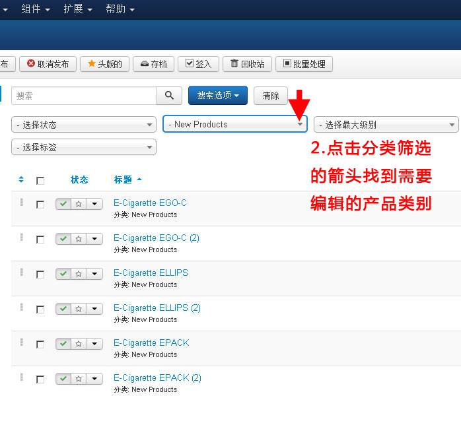The height and width of the screenshot is (425, 461).
Task: Click drag handle of E-Cigarette ELLIPS (2) row
Action: pyautogui.click(x=21, y=307)
